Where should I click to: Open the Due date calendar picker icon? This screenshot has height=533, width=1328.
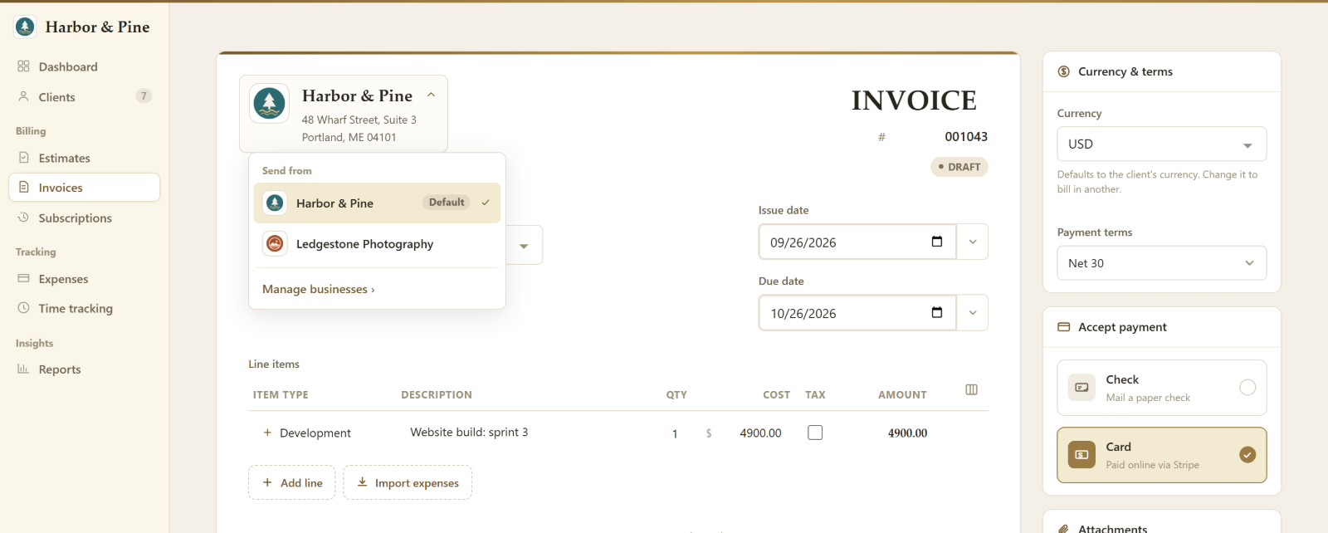pyautogui.click(x=937, y=312)
